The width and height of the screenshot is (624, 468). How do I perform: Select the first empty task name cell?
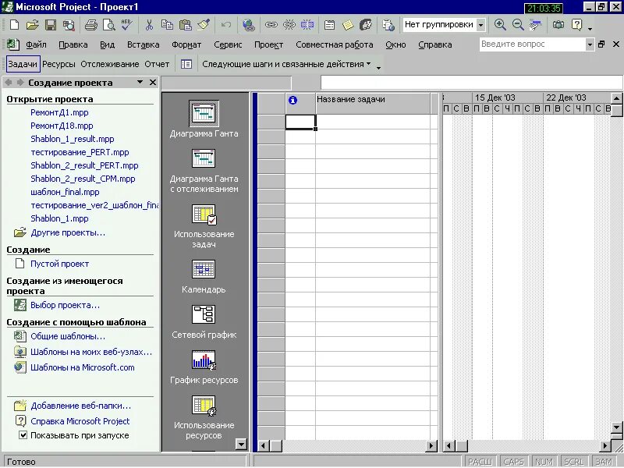[x=373, y=122]
